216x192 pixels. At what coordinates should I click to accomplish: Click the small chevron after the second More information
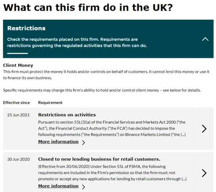coord(83,187)
